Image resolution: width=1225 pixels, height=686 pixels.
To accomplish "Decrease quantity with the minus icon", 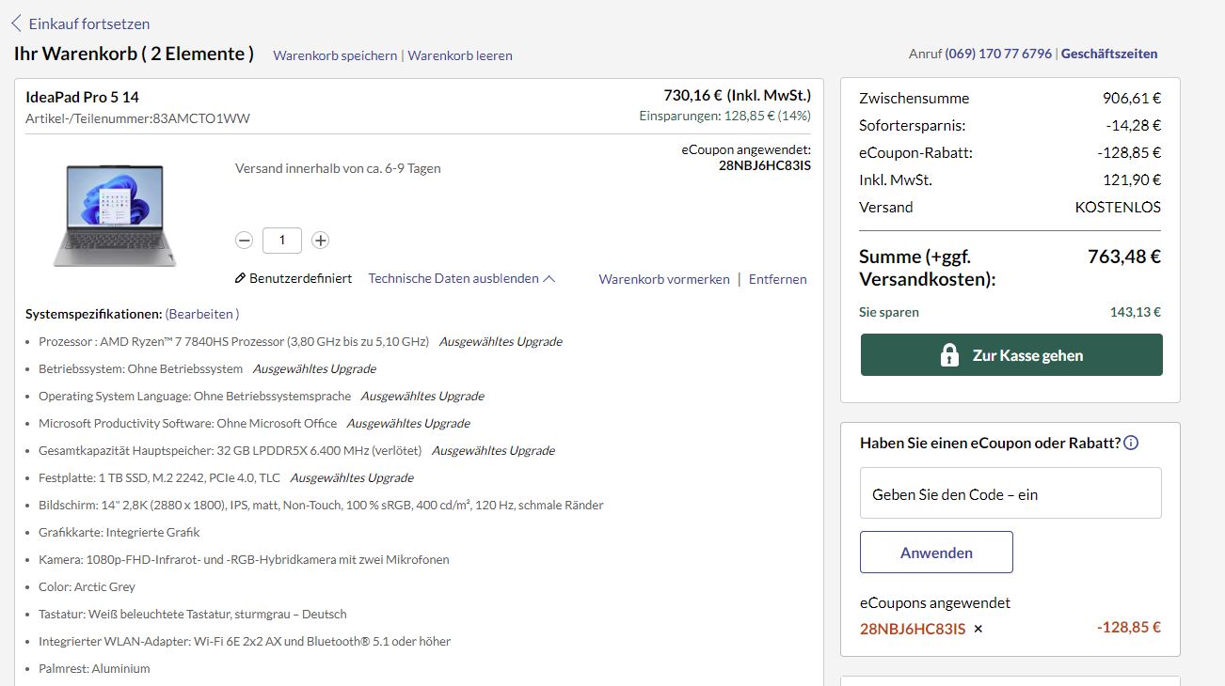I will 245,241.
